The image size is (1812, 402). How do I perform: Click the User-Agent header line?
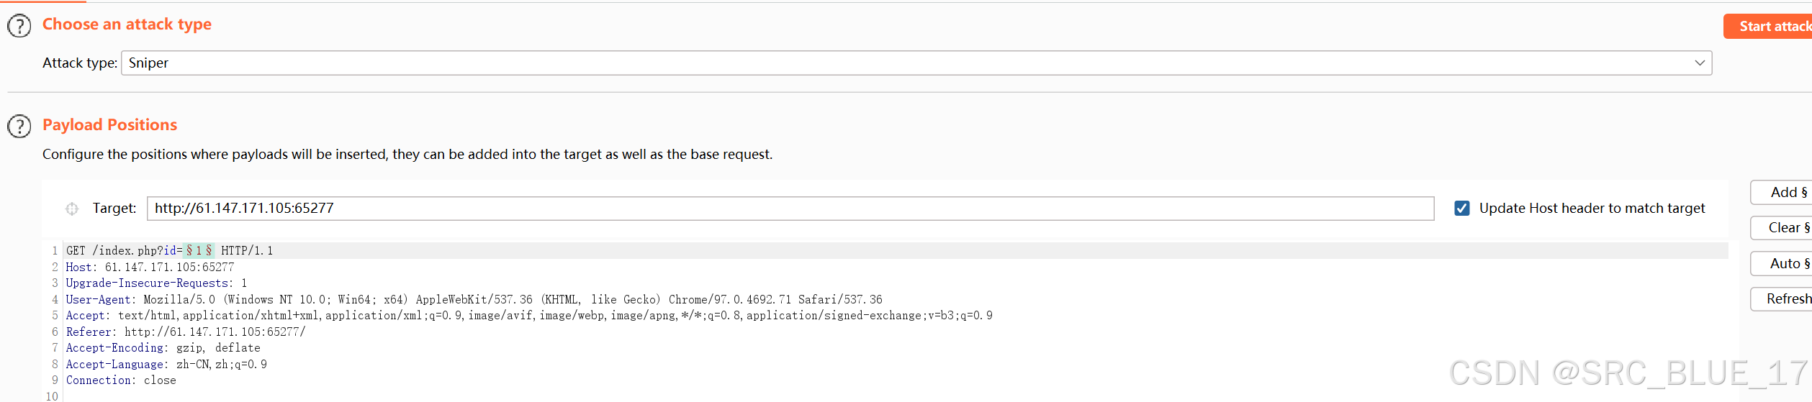click(x=474, y=299)
